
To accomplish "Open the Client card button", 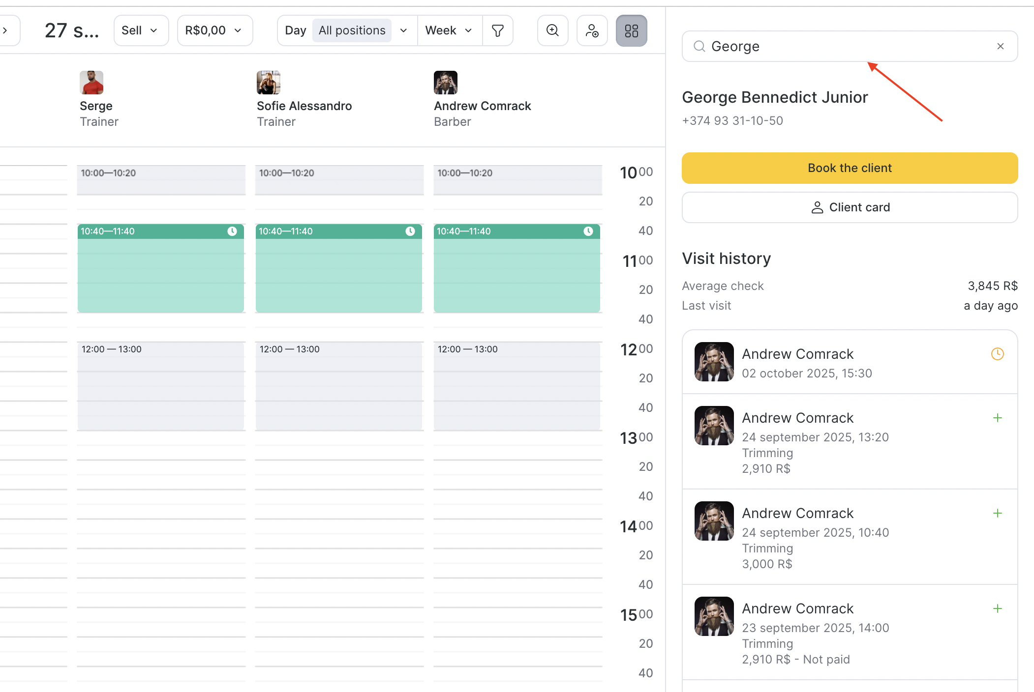I will click(850, 207).
